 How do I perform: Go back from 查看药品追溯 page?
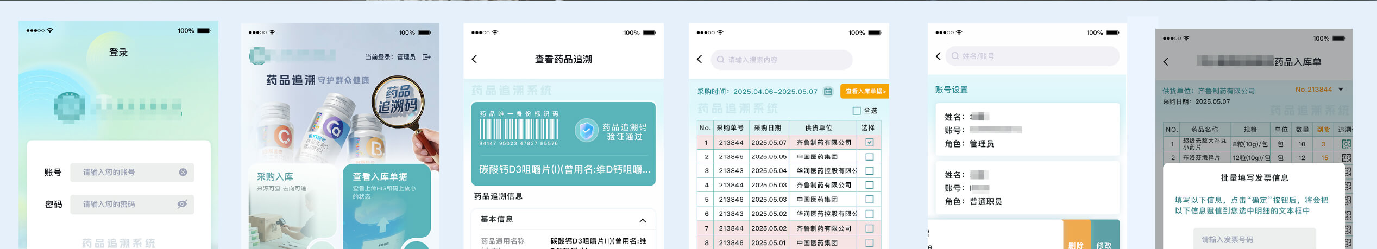pos(474,59)
